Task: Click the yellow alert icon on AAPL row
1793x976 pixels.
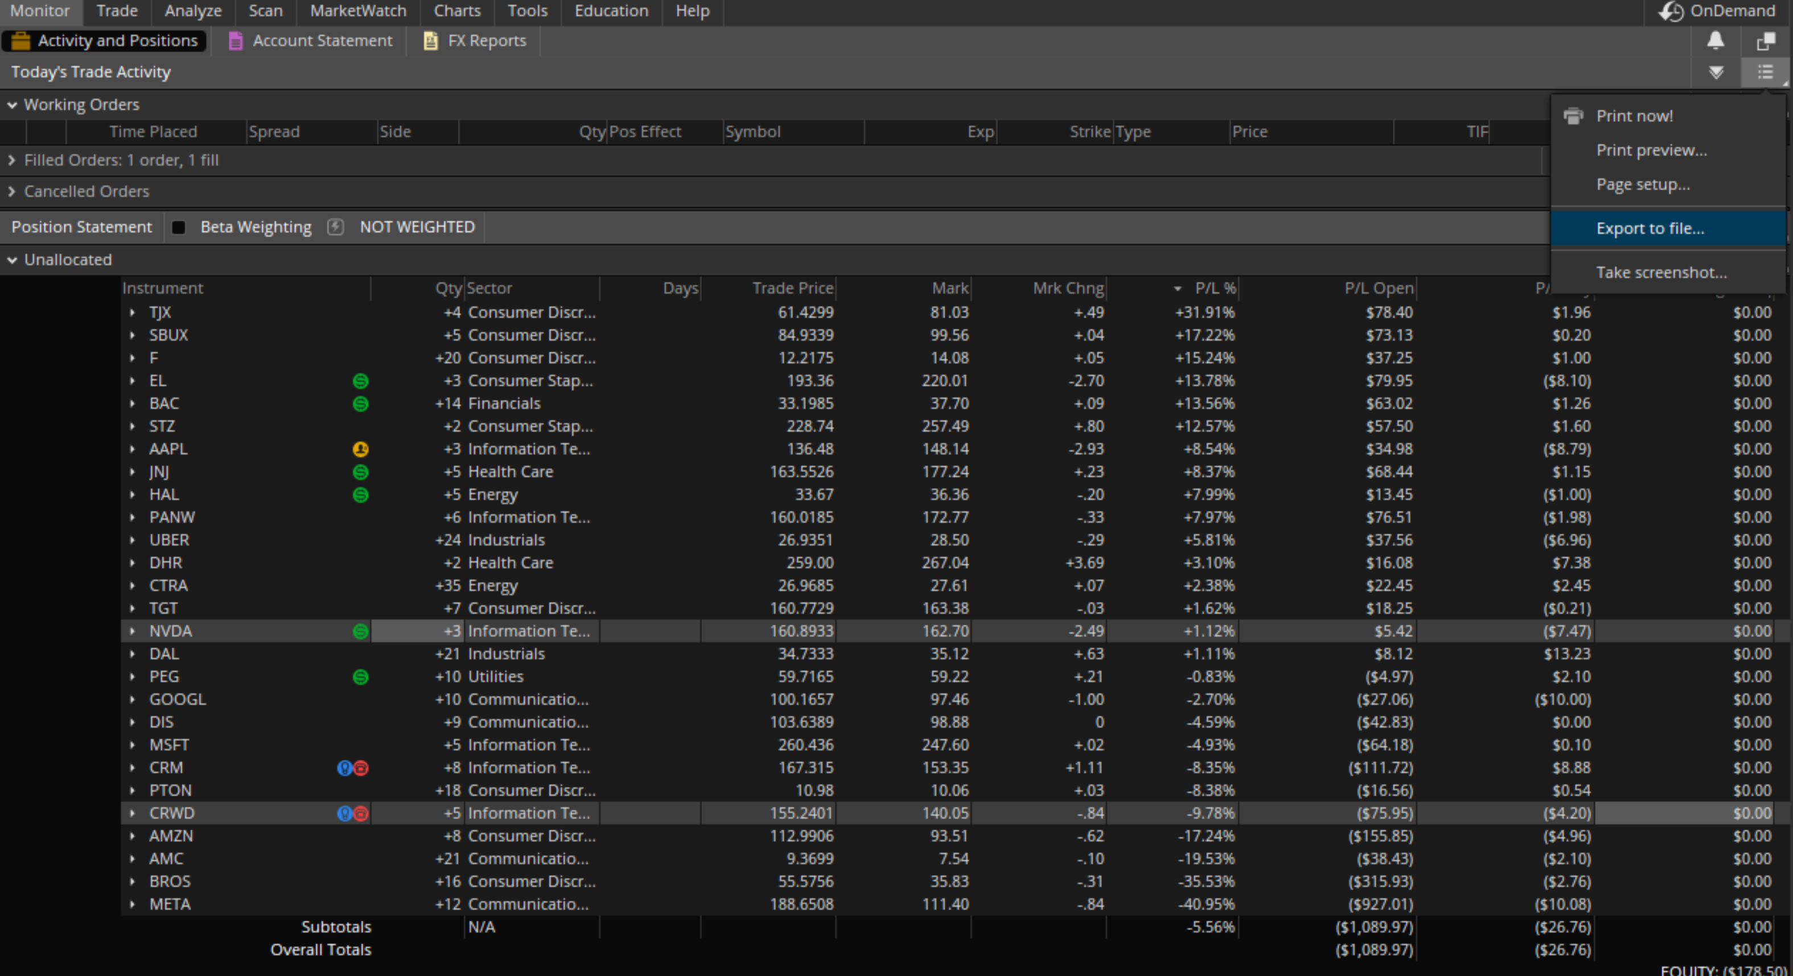Action: (360, 449)
